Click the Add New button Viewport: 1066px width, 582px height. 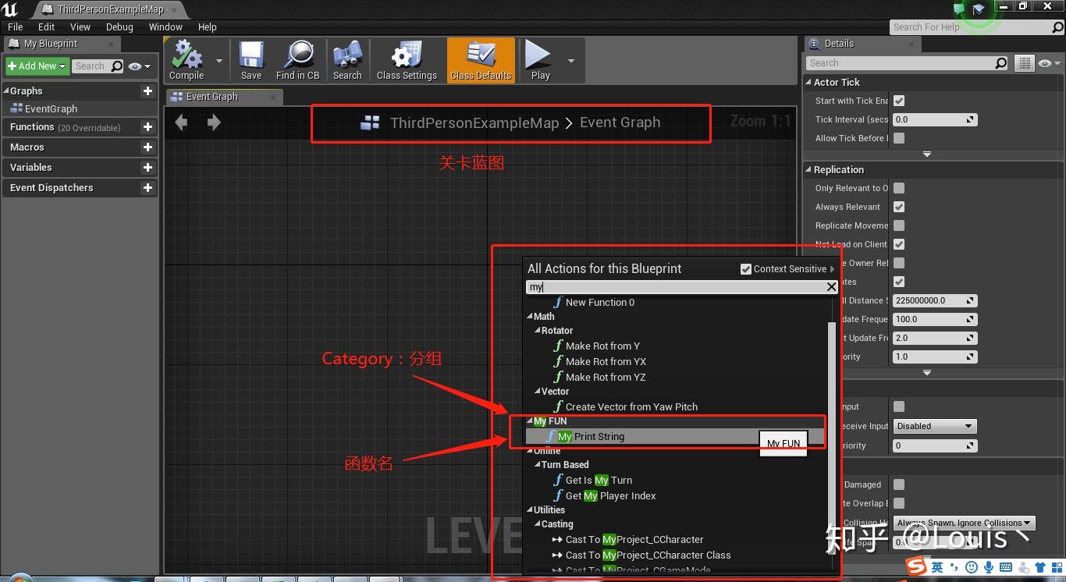click(36, 66)
